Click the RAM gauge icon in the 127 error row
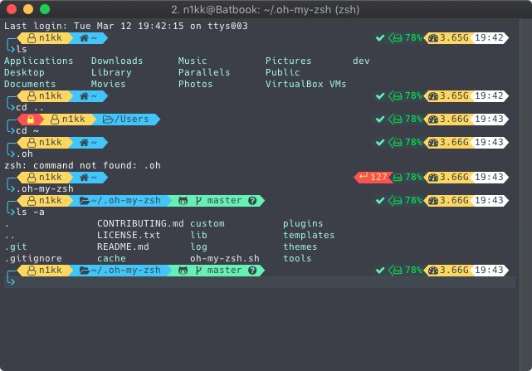Viewport: 532px width, 371px height. (433, 177)
